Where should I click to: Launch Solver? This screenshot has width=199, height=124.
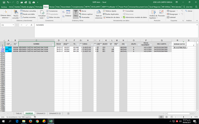click(189, 11)
